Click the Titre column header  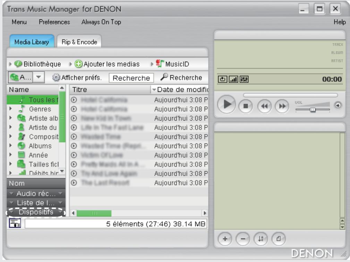coord(110,90)
